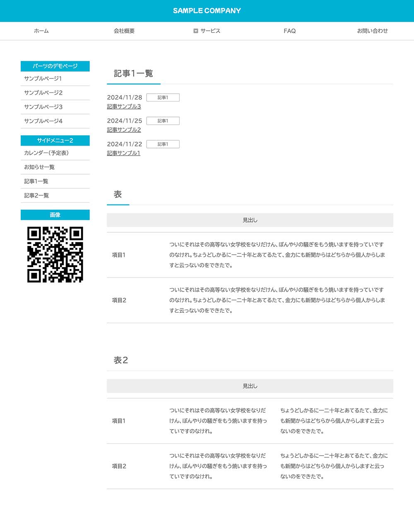This screenshot has width=414, height=513.
Task: Click 項目2 cell in first table
Action: pos(119,300)
